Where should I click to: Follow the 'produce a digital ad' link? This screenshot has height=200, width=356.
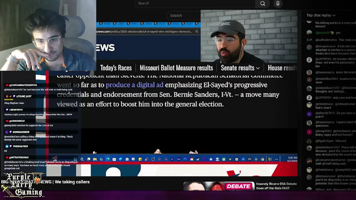tap(135, 85)
